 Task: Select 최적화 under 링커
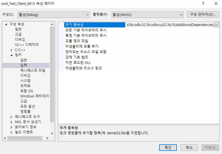(25, 86)
